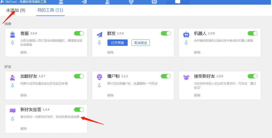272x138 pixels.
Task: Click description '零打扰检测僵尸粉，批量删除一气呵成'
Action: tap(132, 84)
